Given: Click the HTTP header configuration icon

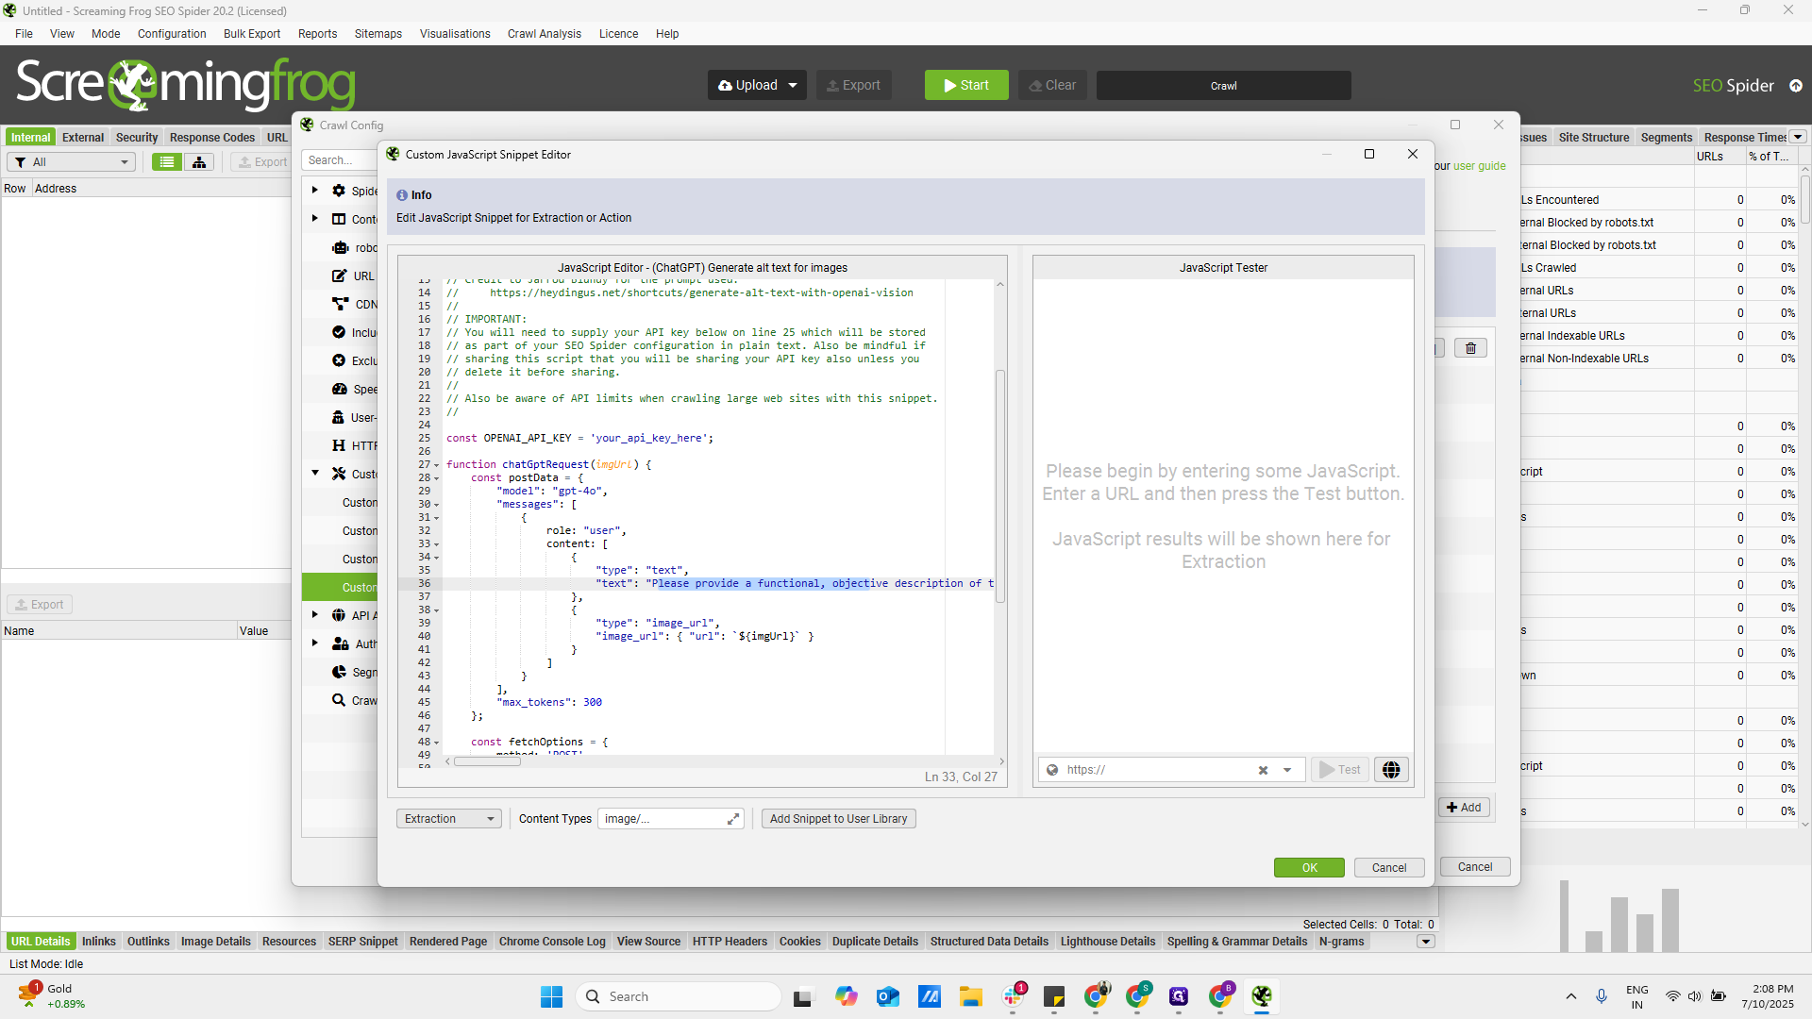Looking at the screenshot, I should 339,445.
